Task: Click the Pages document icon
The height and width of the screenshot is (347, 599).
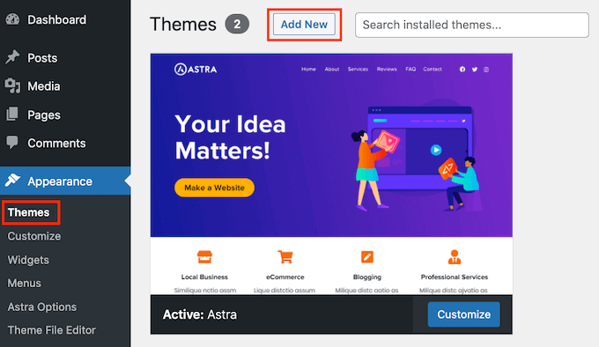Action: tap(12, 114)
